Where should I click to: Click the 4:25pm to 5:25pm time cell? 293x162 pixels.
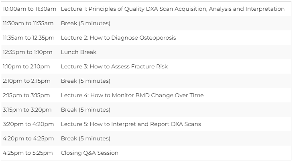[28, 153]
